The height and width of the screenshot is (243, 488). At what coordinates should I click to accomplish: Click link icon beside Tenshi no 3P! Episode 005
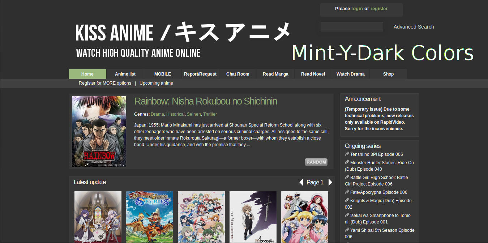[x=347, y=154]
